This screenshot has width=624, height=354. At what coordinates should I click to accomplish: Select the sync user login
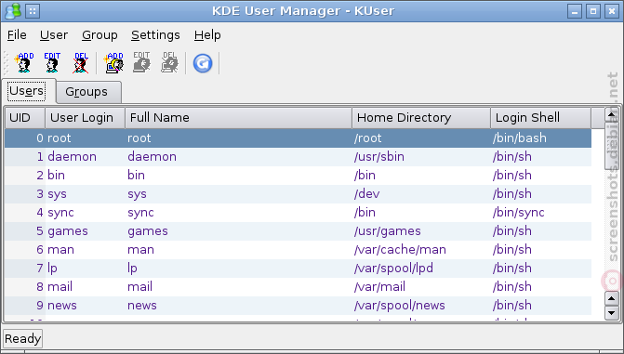point(60,213)
